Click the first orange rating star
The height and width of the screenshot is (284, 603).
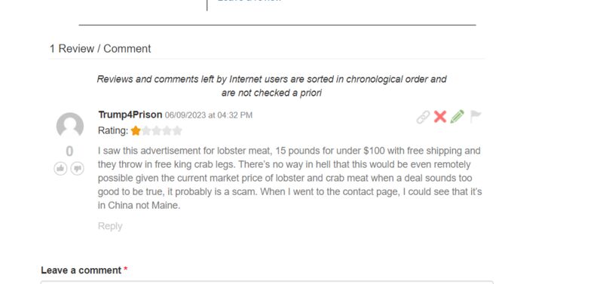(136, 131)
